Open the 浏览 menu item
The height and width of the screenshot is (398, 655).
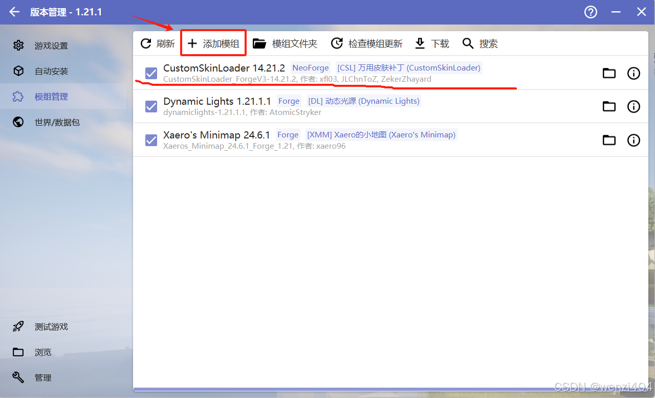pos(63,352)
